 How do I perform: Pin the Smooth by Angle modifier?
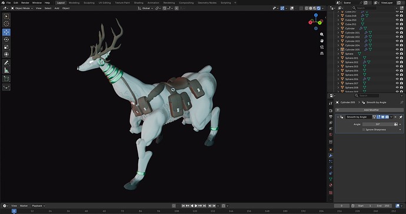pyautogui.click(x=401, y=117)
